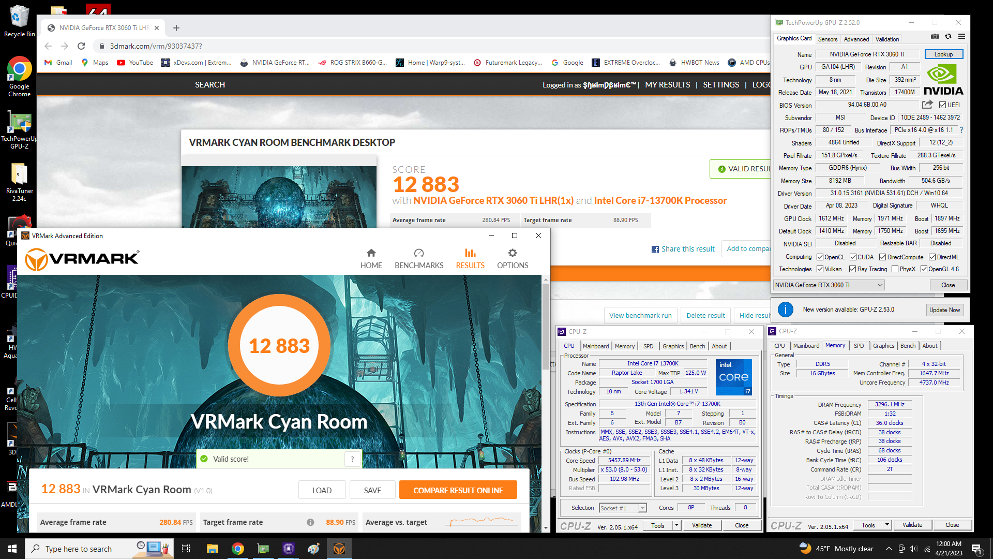Open VRMark RESULTS tab
The height and width of the screenshot is (559, 993).
point(470,259)
